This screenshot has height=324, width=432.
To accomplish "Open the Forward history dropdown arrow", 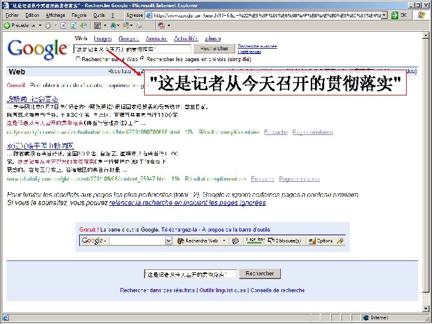I will point(56,26).
